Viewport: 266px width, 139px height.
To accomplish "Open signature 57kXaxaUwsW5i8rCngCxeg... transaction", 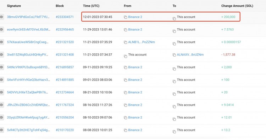I will point(28,42).
